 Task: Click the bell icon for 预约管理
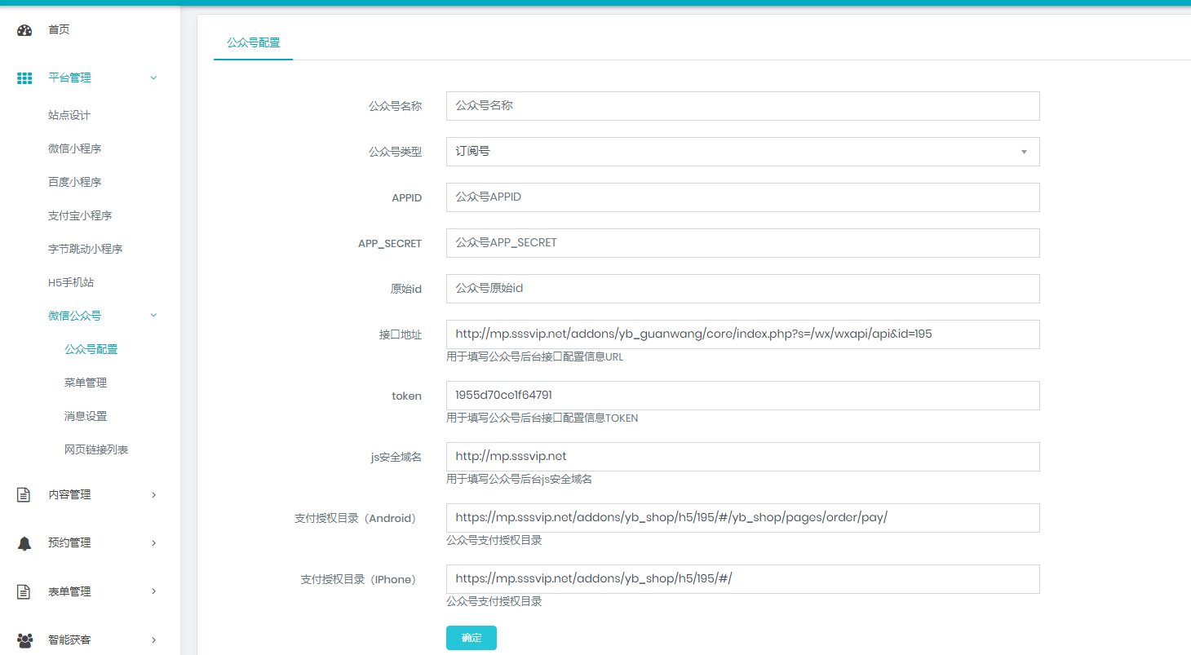24,543
